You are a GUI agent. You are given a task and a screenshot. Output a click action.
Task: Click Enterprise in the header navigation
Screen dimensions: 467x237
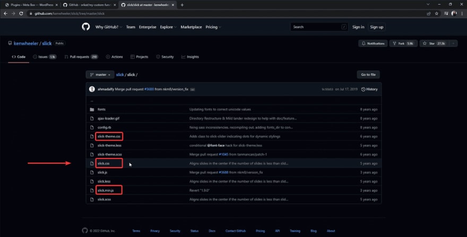pyautogui.click(x=148, y=27)
